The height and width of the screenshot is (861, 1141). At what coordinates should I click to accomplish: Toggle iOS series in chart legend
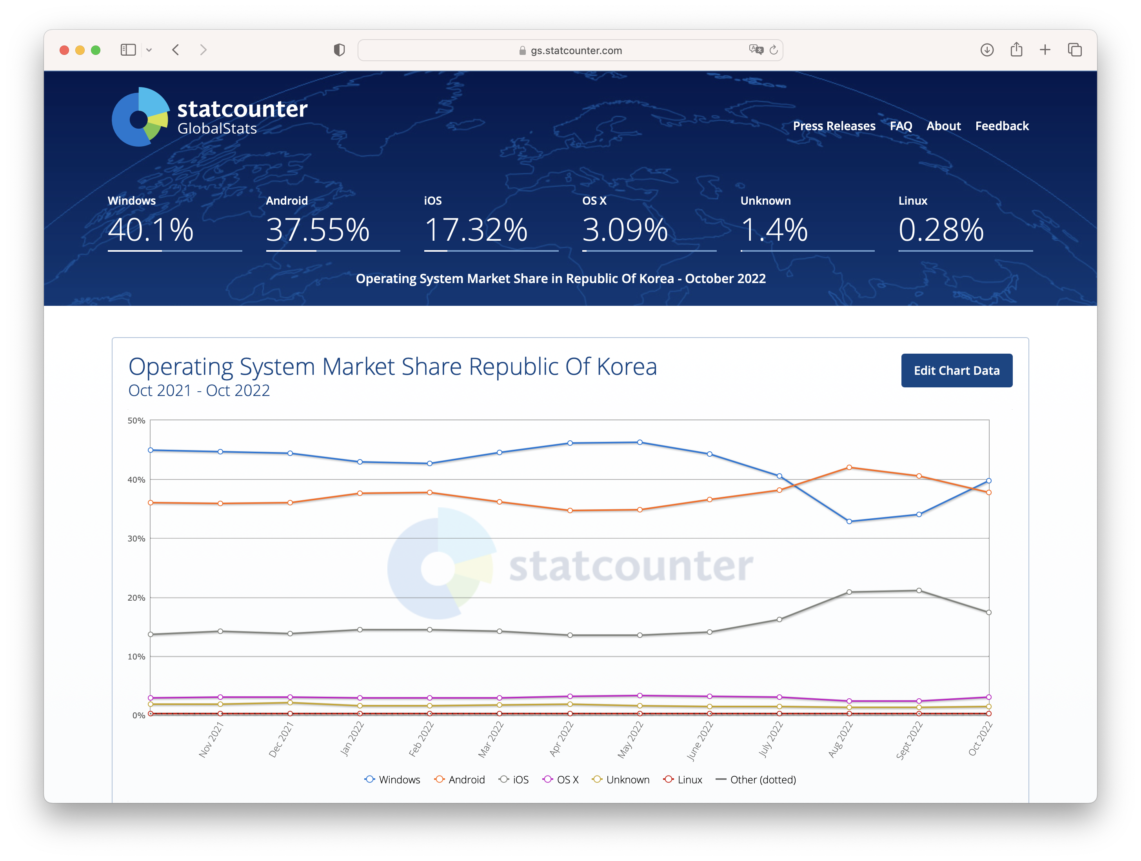[513, 779]
